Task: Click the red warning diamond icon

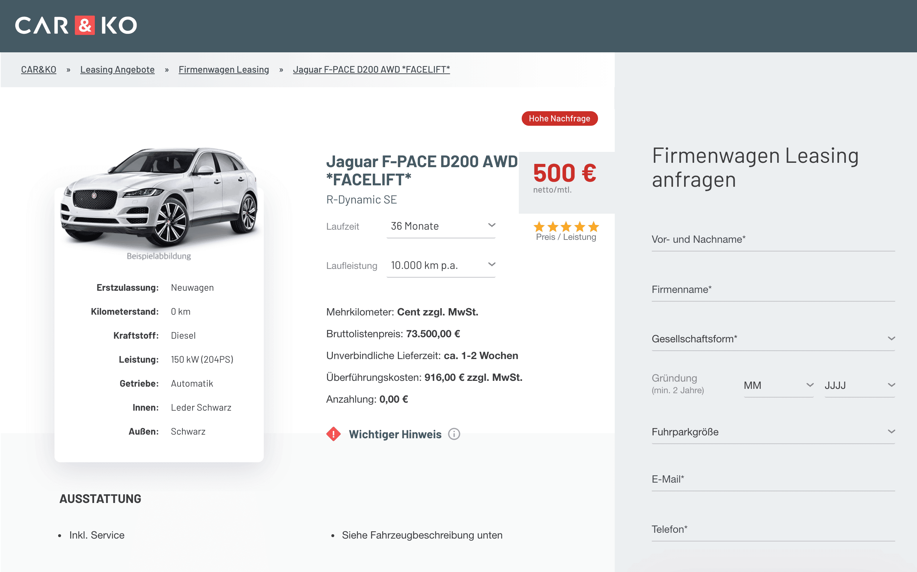Action: point(333,434)
